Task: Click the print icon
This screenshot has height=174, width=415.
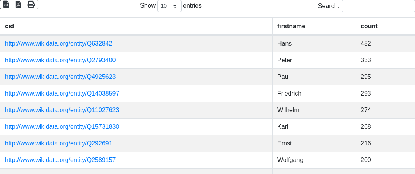Action: pos(31,4)
